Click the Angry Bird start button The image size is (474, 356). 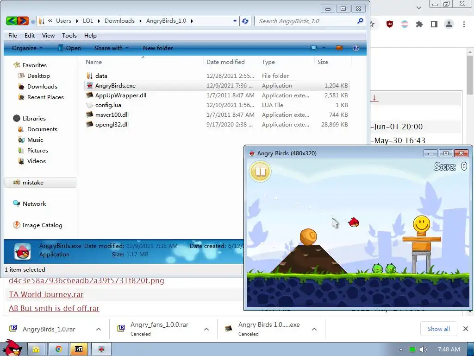[x=12, y=348]
